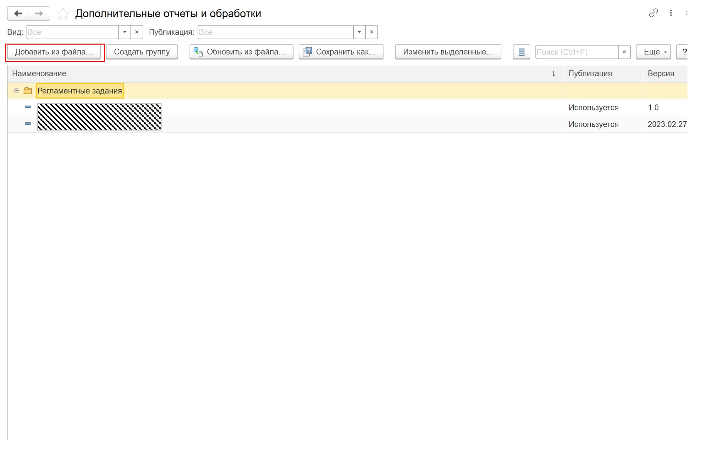Copy link using the chain icon
The image size is (706, 450).
coord(653,13)
